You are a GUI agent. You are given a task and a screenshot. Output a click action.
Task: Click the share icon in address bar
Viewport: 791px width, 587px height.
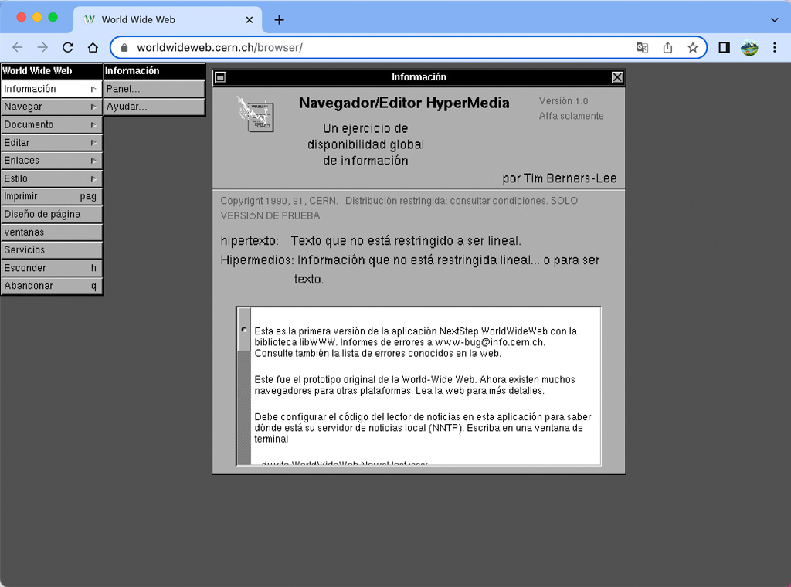[x=667, y=47]
